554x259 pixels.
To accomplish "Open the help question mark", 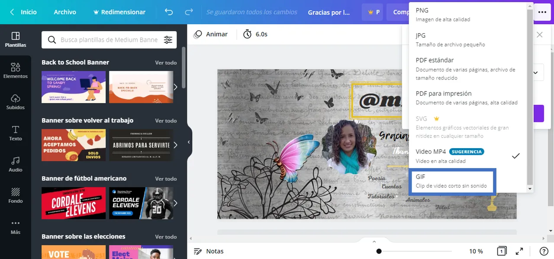I will [x=544, y=251].
